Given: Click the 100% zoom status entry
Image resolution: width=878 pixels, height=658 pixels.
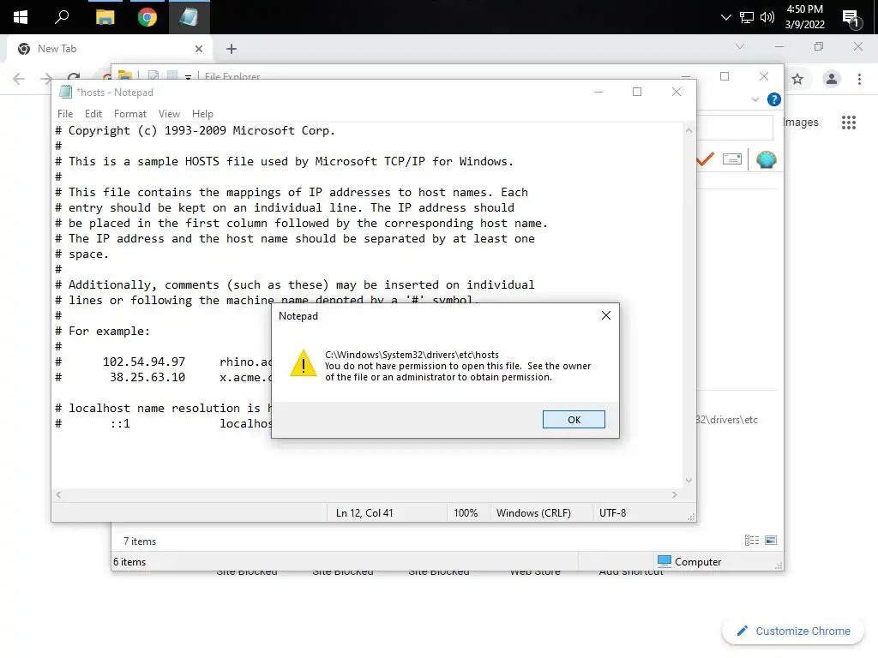Looking at the screenshot, I should click(466, 512).
